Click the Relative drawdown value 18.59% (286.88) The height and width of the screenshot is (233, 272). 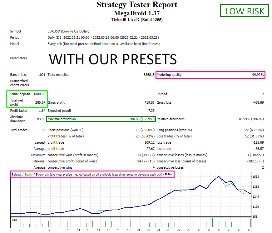coord(251,119)
